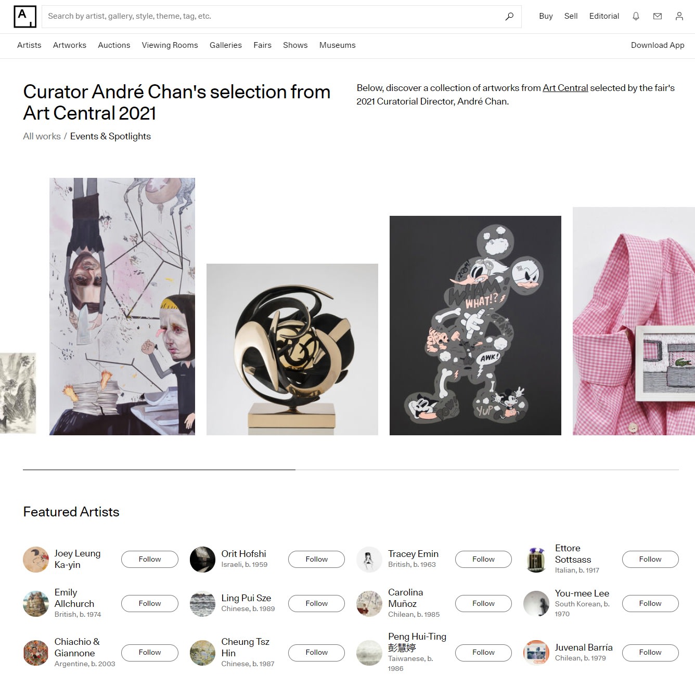Open the Artists navigation menu
Image resolution: width=695 pixels, height=700 pixels.
[x=29, y=45]
